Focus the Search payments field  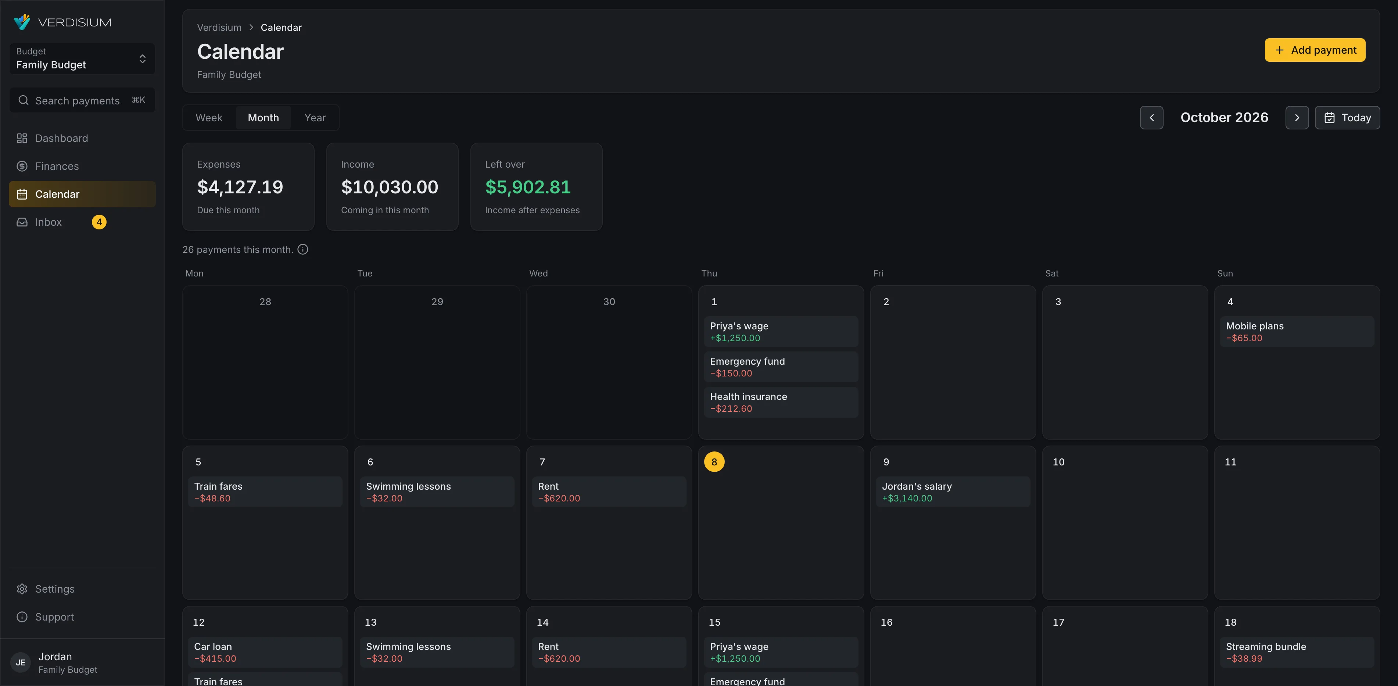pyautogui.click(x=82, y=100)
